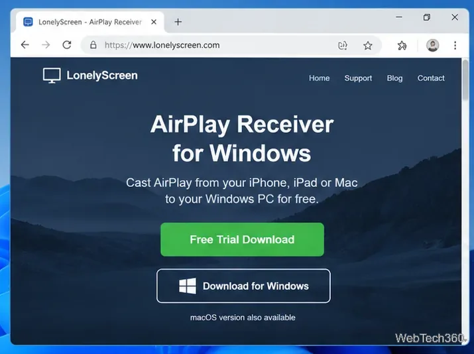Screen dimensions: 474x354
Task: Click the LonelyScreen brand name
Action: (102, 76)
